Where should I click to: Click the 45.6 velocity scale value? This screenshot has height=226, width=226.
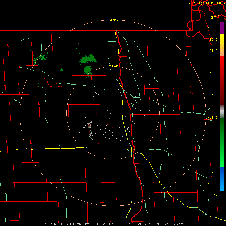tap(214, 73)
